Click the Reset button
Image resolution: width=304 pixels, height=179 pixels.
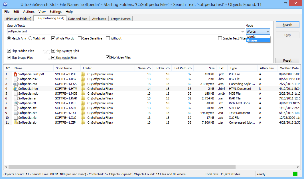287,61
